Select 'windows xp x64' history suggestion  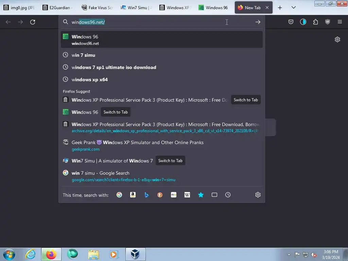pyautogui.click(x=161, y=80)
